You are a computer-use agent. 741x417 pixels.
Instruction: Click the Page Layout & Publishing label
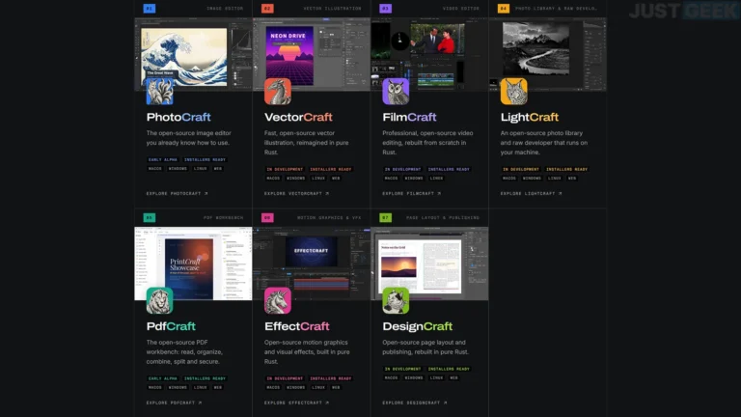443,218
